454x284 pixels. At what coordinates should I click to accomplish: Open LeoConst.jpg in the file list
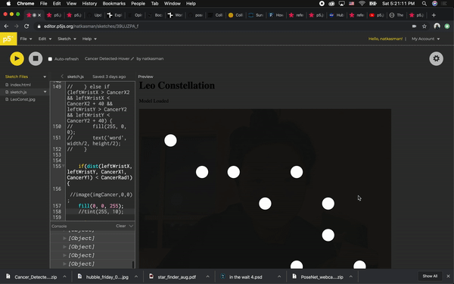[x=23, y=99]
